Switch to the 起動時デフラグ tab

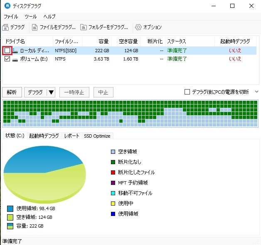click(44, 136)
